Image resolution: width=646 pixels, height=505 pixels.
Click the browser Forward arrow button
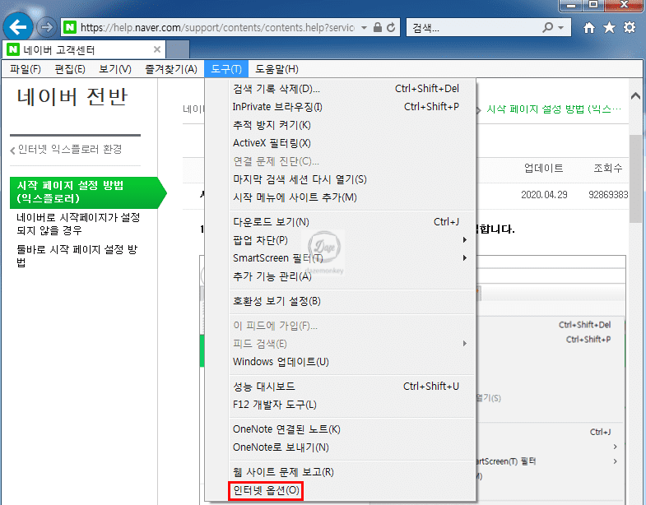[x=47, y=28]
